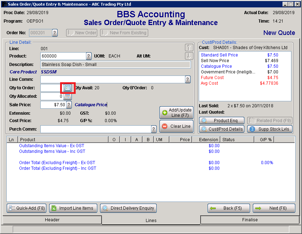Viewport: 302px width, 234px height.
Task: Open Direct Delivery Enquiry
Action: [x=128, y=208]
